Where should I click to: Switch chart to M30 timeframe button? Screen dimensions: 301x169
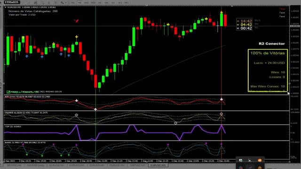[93, 3]
